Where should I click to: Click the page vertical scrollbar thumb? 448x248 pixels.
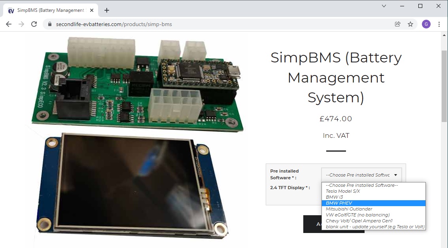444,86
